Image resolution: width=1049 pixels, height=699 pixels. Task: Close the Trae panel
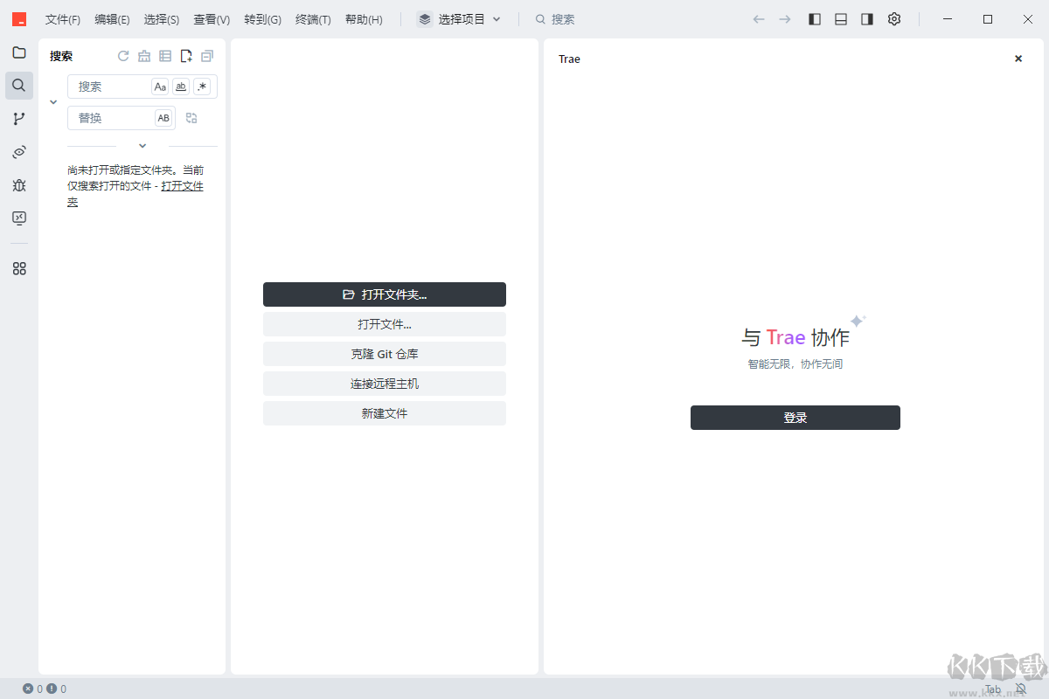point(1018,59)
